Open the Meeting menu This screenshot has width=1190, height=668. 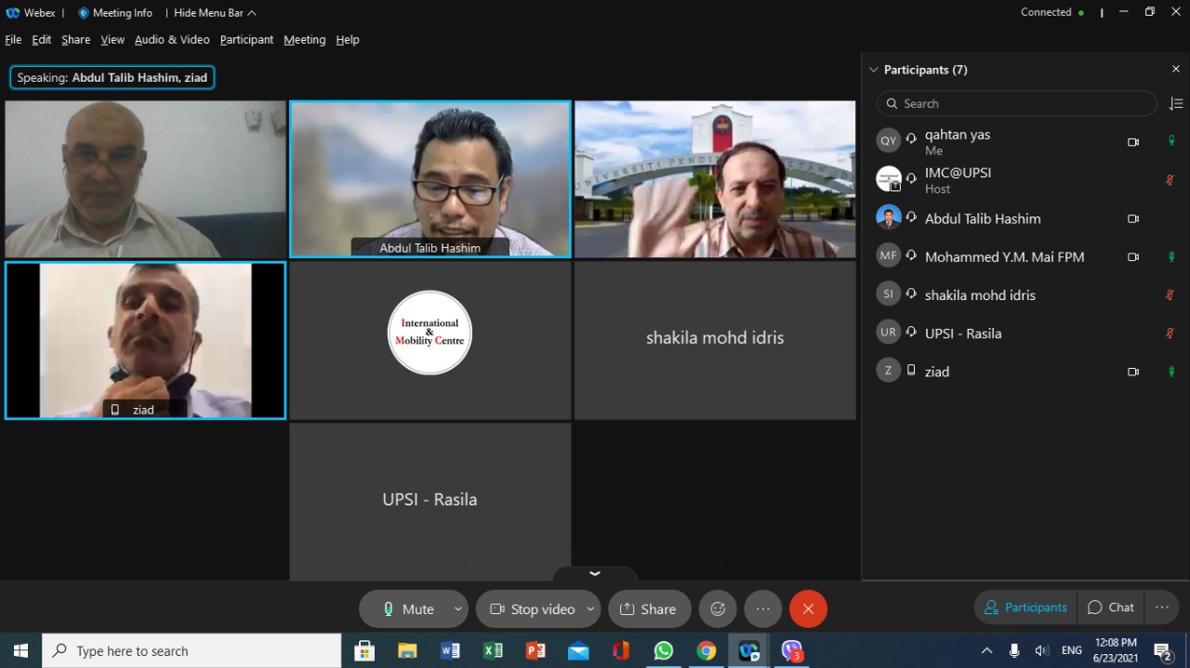[304, 40]
